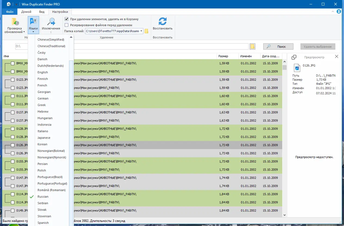Image resolution: width=344 pixels, height=226 pixels.
Task: Browse backup folder with yellow folder icon
Action: click(146, 31)
